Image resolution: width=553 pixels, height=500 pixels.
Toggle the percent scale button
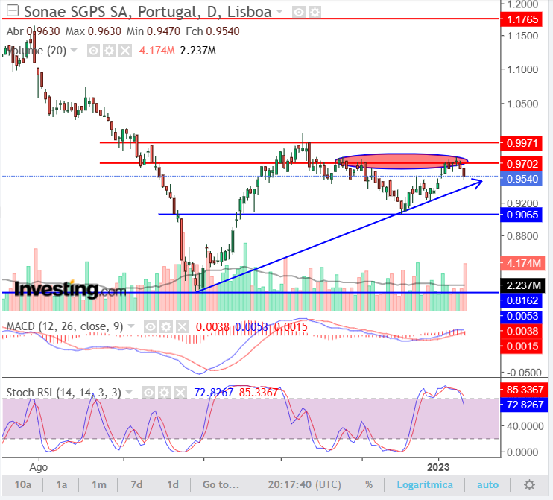click(x=369, y=484)
